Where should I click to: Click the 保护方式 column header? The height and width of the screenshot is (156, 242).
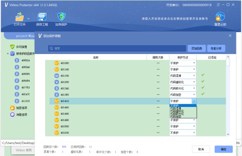(183, 57)
